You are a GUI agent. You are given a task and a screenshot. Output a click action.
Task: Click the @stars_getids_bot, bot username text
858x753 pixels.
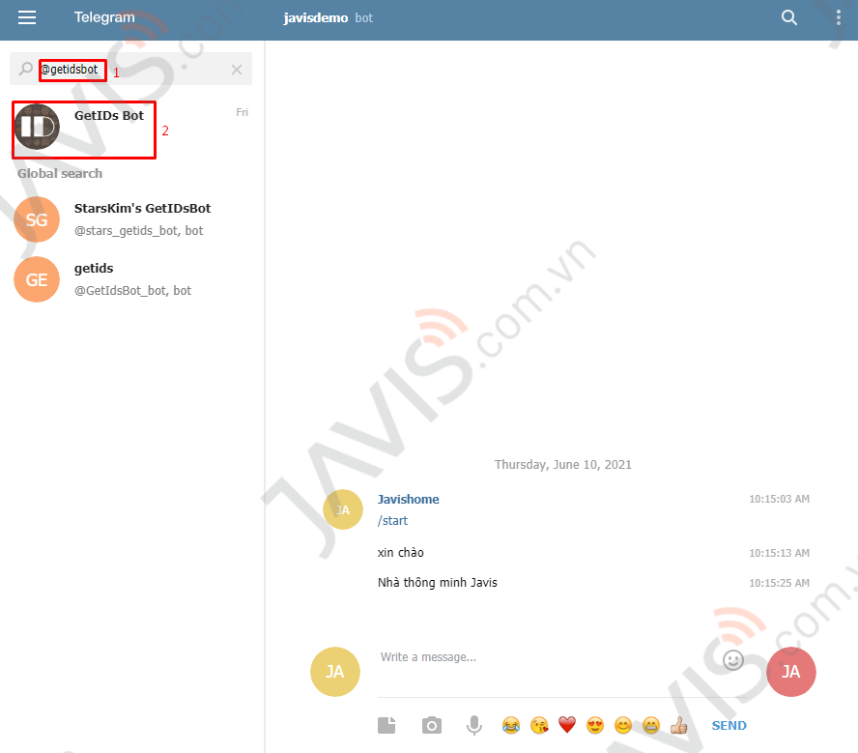(138, 231)
